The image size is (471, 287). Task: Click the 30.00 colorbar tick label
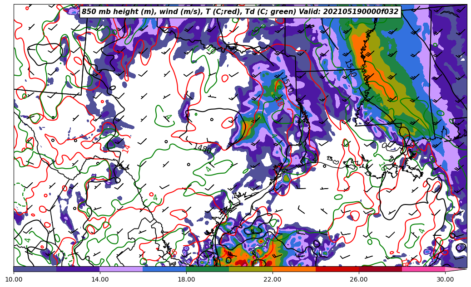pos(445,279)
